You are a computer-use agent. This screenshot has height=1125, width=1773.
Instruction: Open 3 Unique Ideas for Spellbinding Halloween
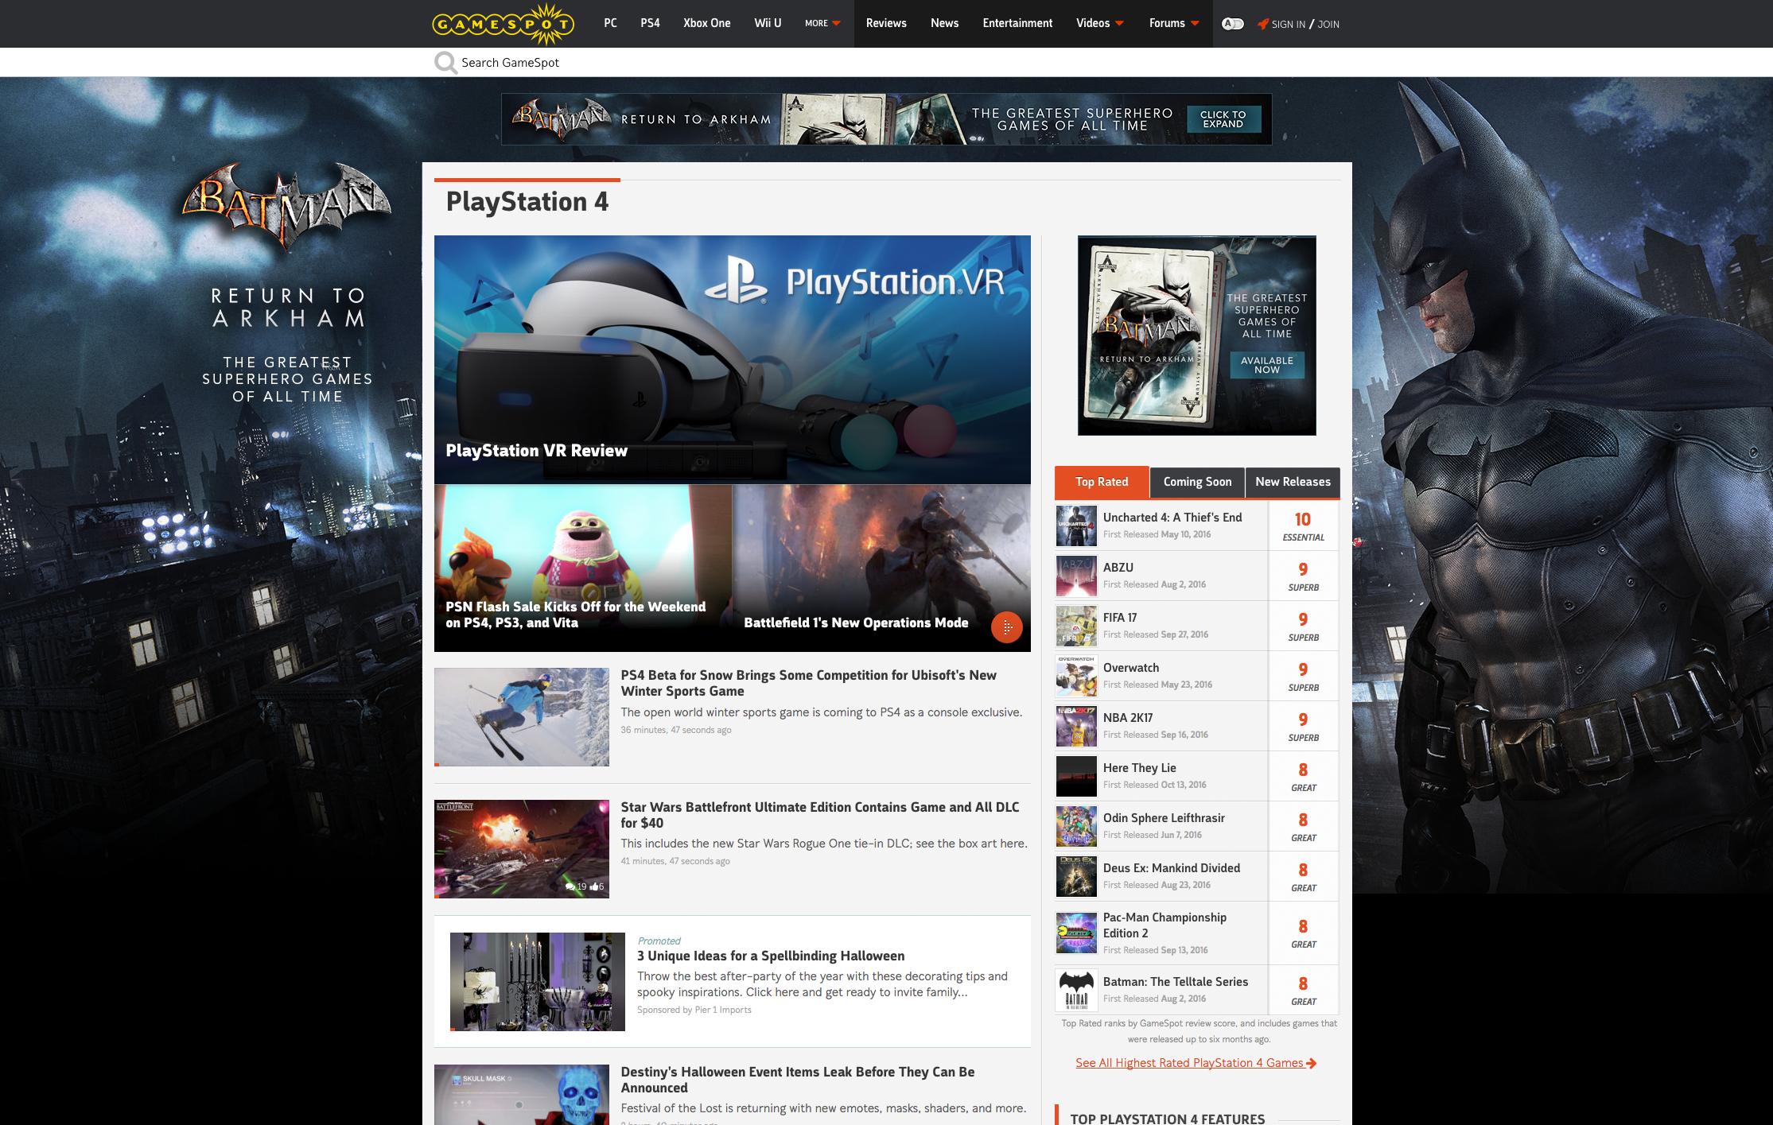point(771,956)
